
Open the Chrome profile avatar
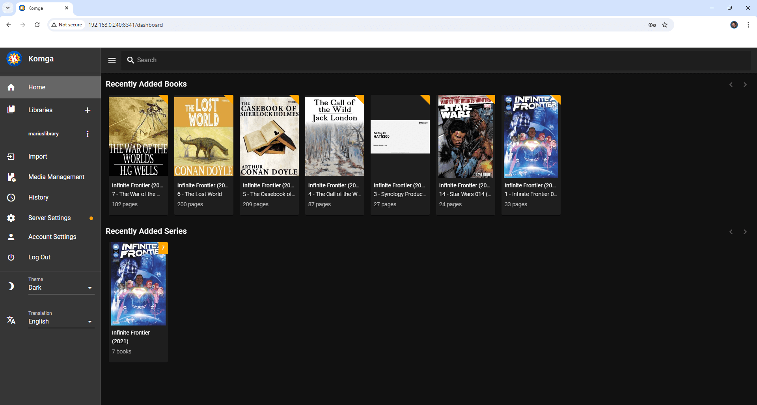[x=734, y=25]
